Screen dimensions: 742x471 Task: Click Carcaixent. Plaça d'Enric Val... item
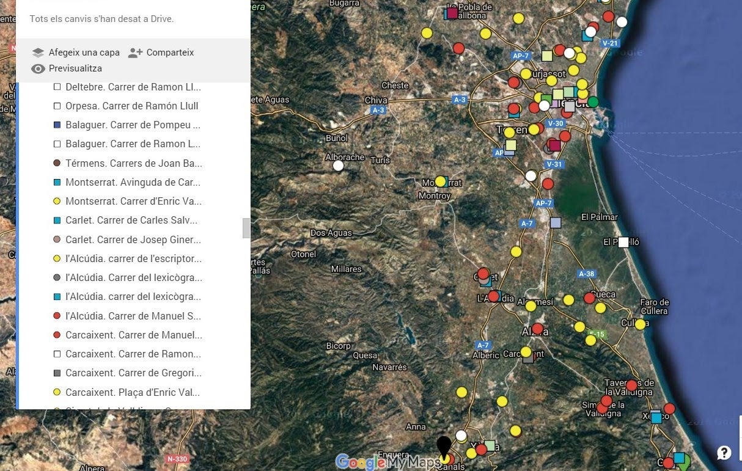coord(133,392)
